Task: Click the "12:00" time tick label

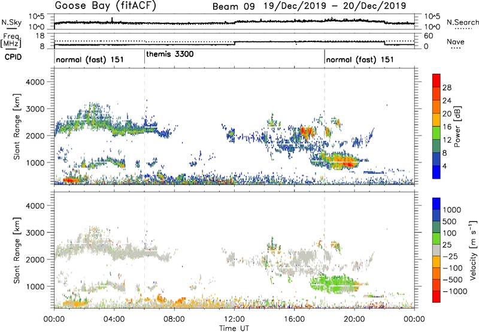Action: coord(234,319)
